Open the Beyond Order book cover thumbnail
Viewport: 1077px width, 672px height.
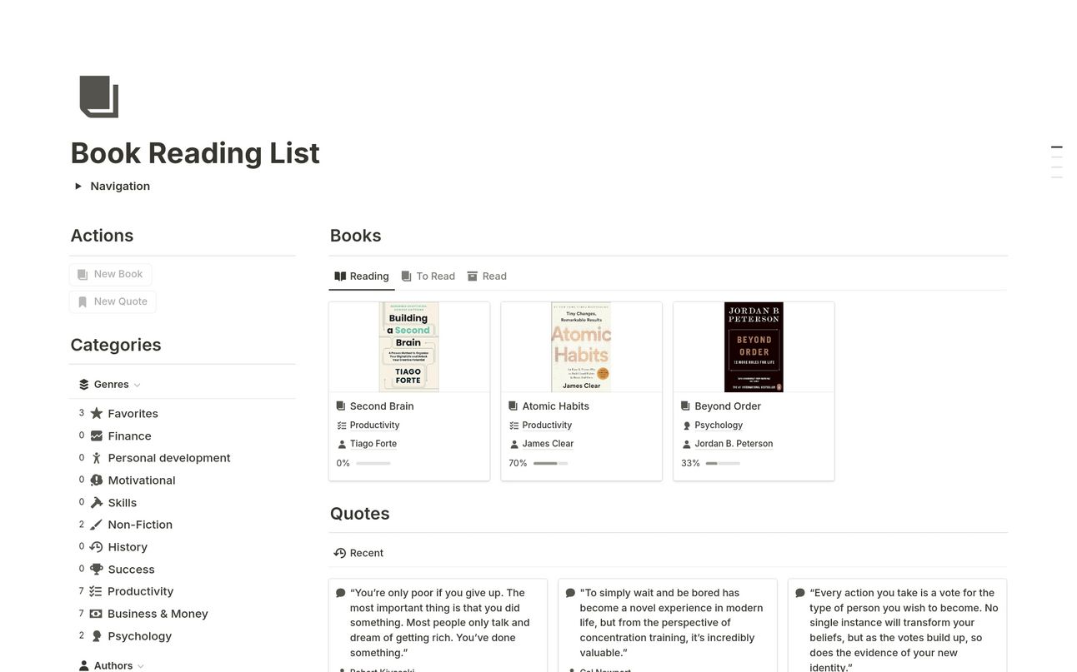(x=754, y=347)
